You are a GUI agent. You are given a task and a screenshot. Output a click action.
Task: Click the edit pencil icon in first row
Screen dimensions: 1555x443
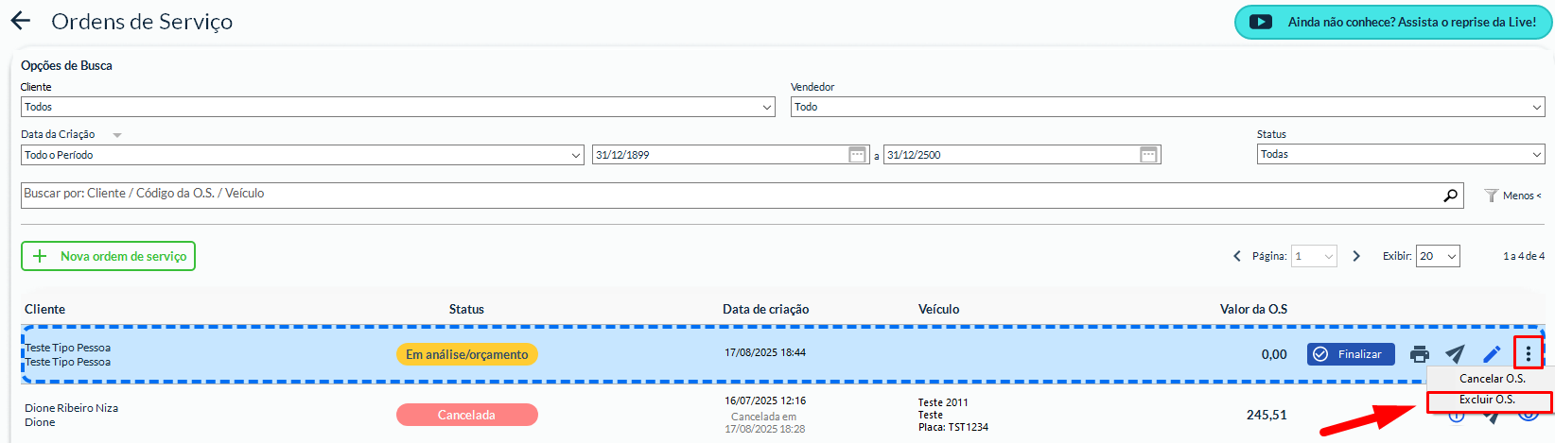[x=1492, y=354]
